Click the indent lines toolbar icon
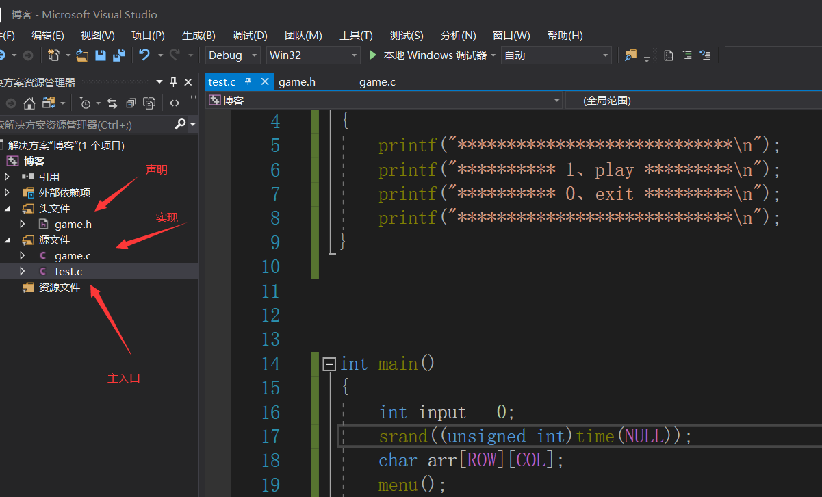The width and height of the screenshot is (822, 497). point(687,55)
